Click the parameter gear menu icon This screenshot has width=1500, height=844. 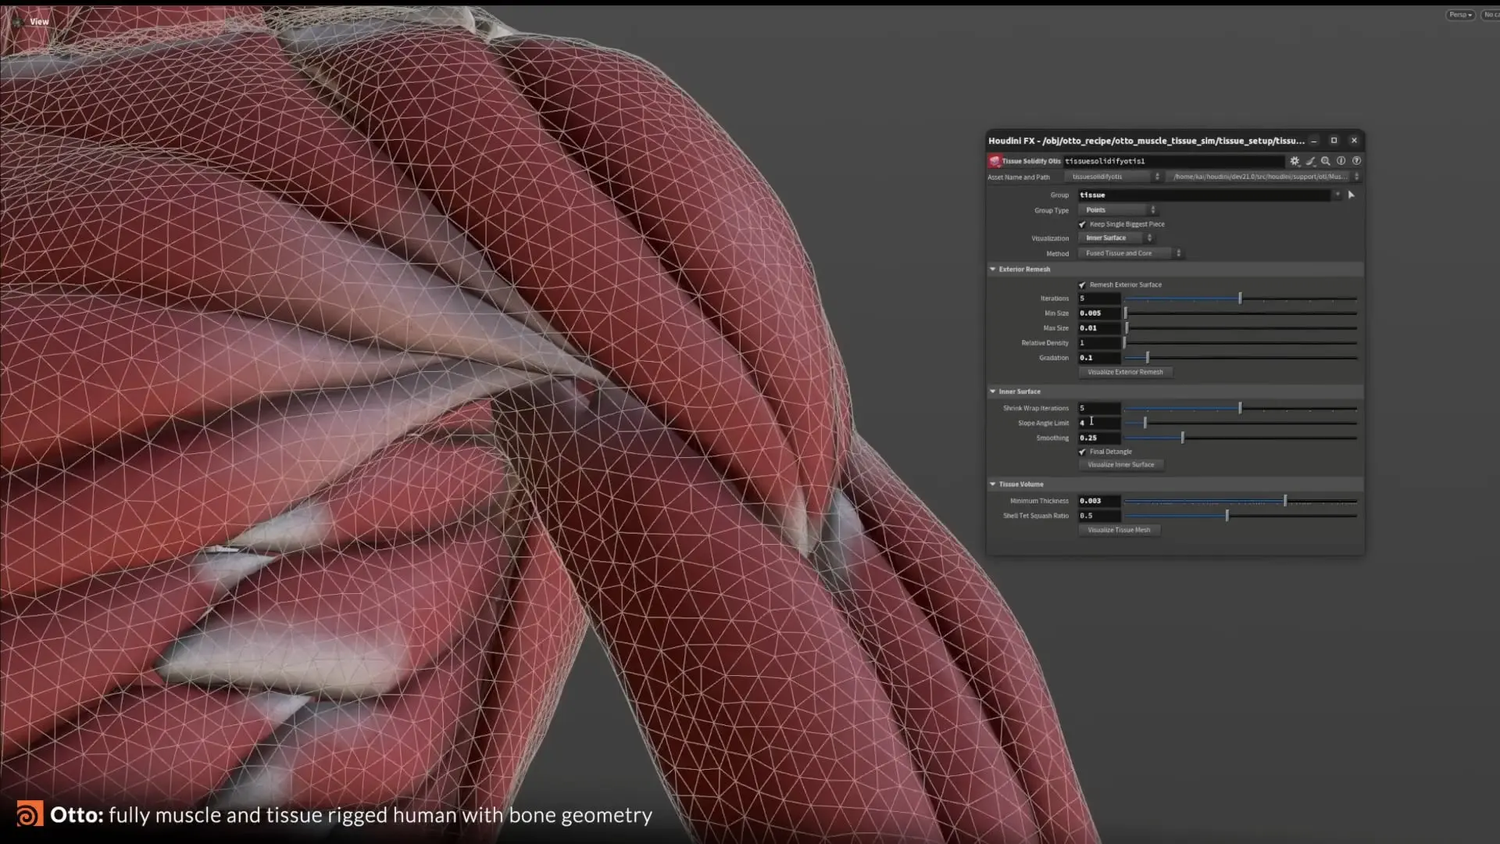coord(1295,161)
